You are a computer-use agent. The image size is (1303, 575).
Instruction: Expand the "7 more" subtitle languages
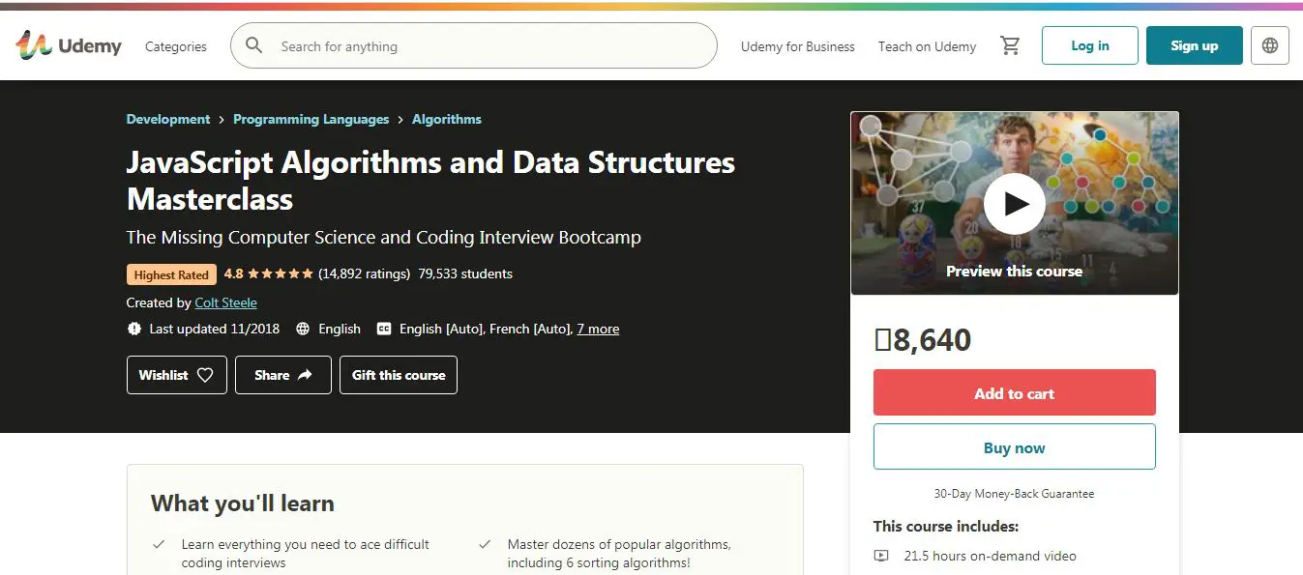coord(598,329)
